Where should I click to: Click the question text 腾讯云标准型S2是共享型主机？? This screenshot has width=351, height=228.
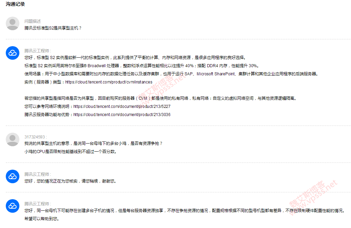pos(53,28)
